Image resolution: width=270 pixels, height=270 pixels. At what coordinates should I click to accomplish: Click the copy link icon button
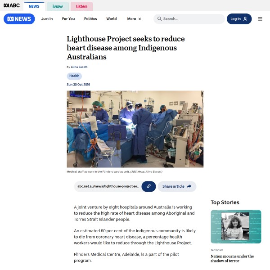[x=148, y=186]
